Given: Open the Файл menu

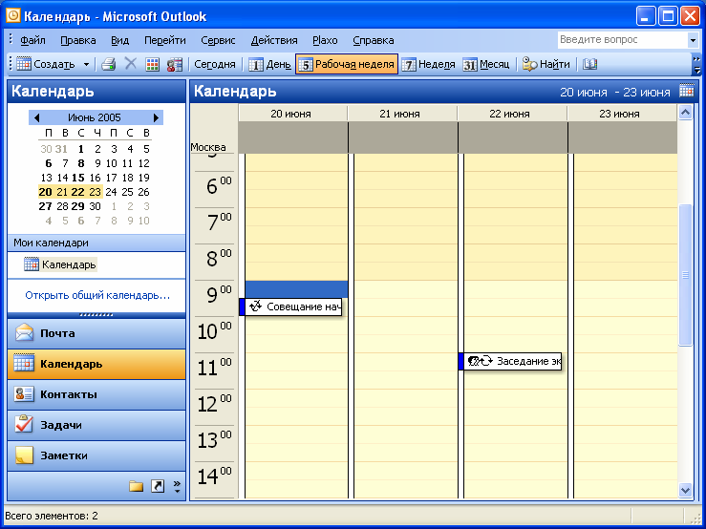Looking at the screenshot, I should [x=32, y=40].
